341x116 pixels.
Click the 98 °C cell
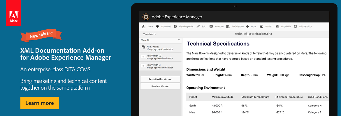point(245,106)
